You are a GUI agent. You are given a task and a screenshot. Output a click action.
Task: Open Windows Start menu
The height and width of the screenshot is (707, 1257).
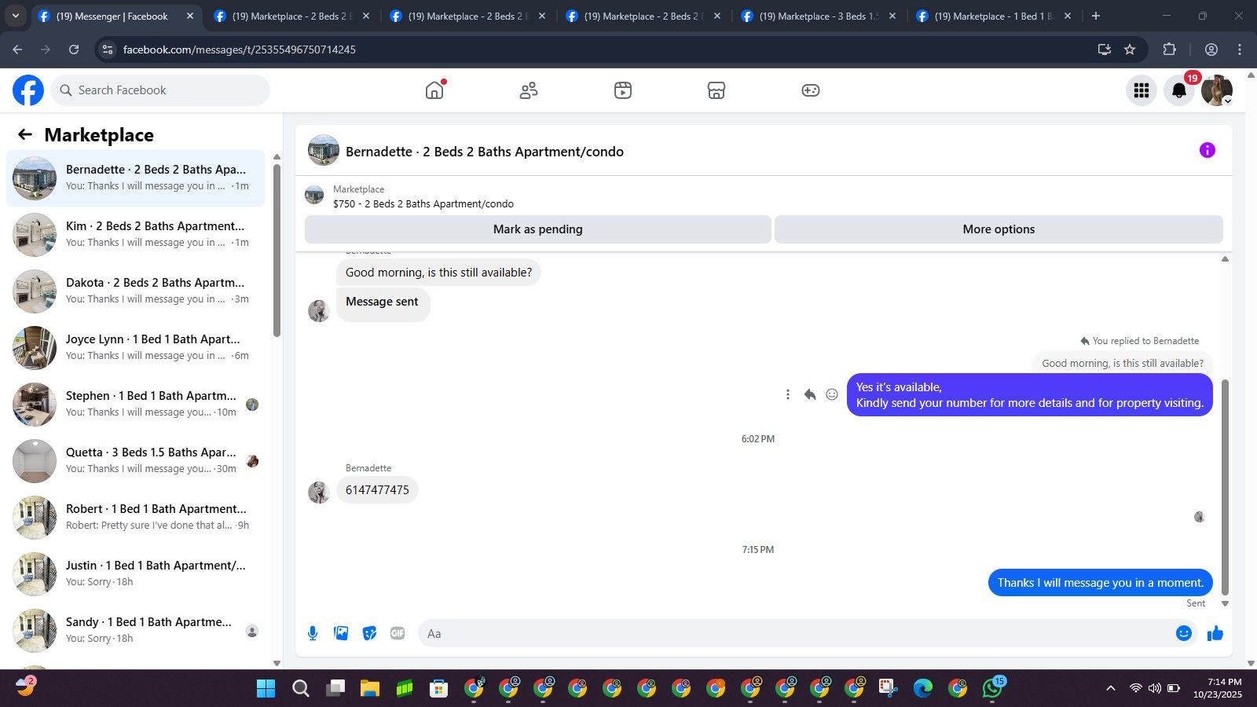point(266,689)
